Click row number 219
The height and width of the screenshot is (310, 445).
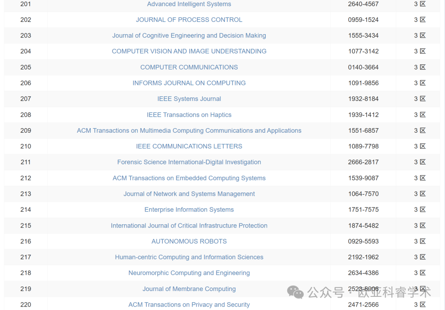(x=26, y=289)
